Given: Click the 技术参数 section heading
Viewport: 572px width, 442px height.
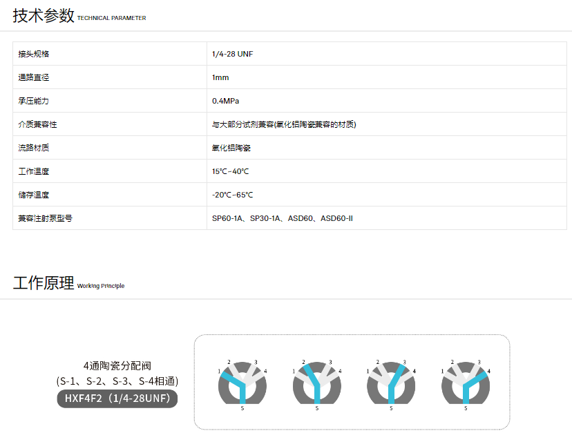Looking at the screenshot, I should tap(43, 16).
